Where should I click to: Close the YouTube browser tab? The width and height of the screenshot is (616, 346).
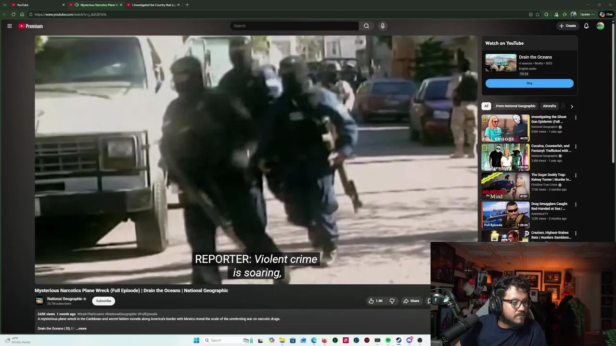[x=64, y=5]
